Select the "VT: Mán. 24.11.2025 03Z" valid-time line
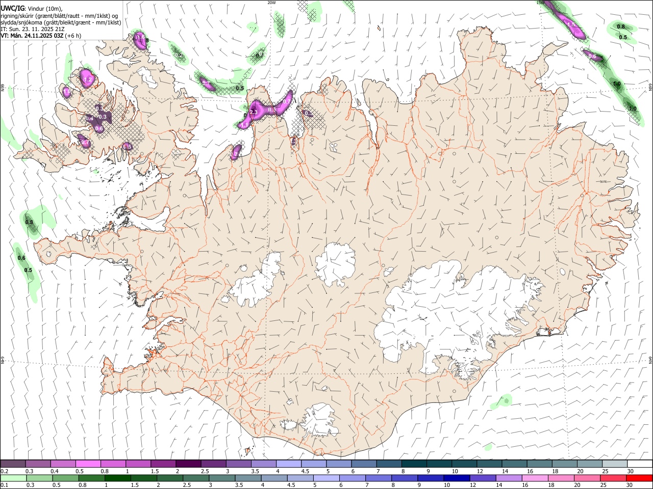 tap(32, 36)
